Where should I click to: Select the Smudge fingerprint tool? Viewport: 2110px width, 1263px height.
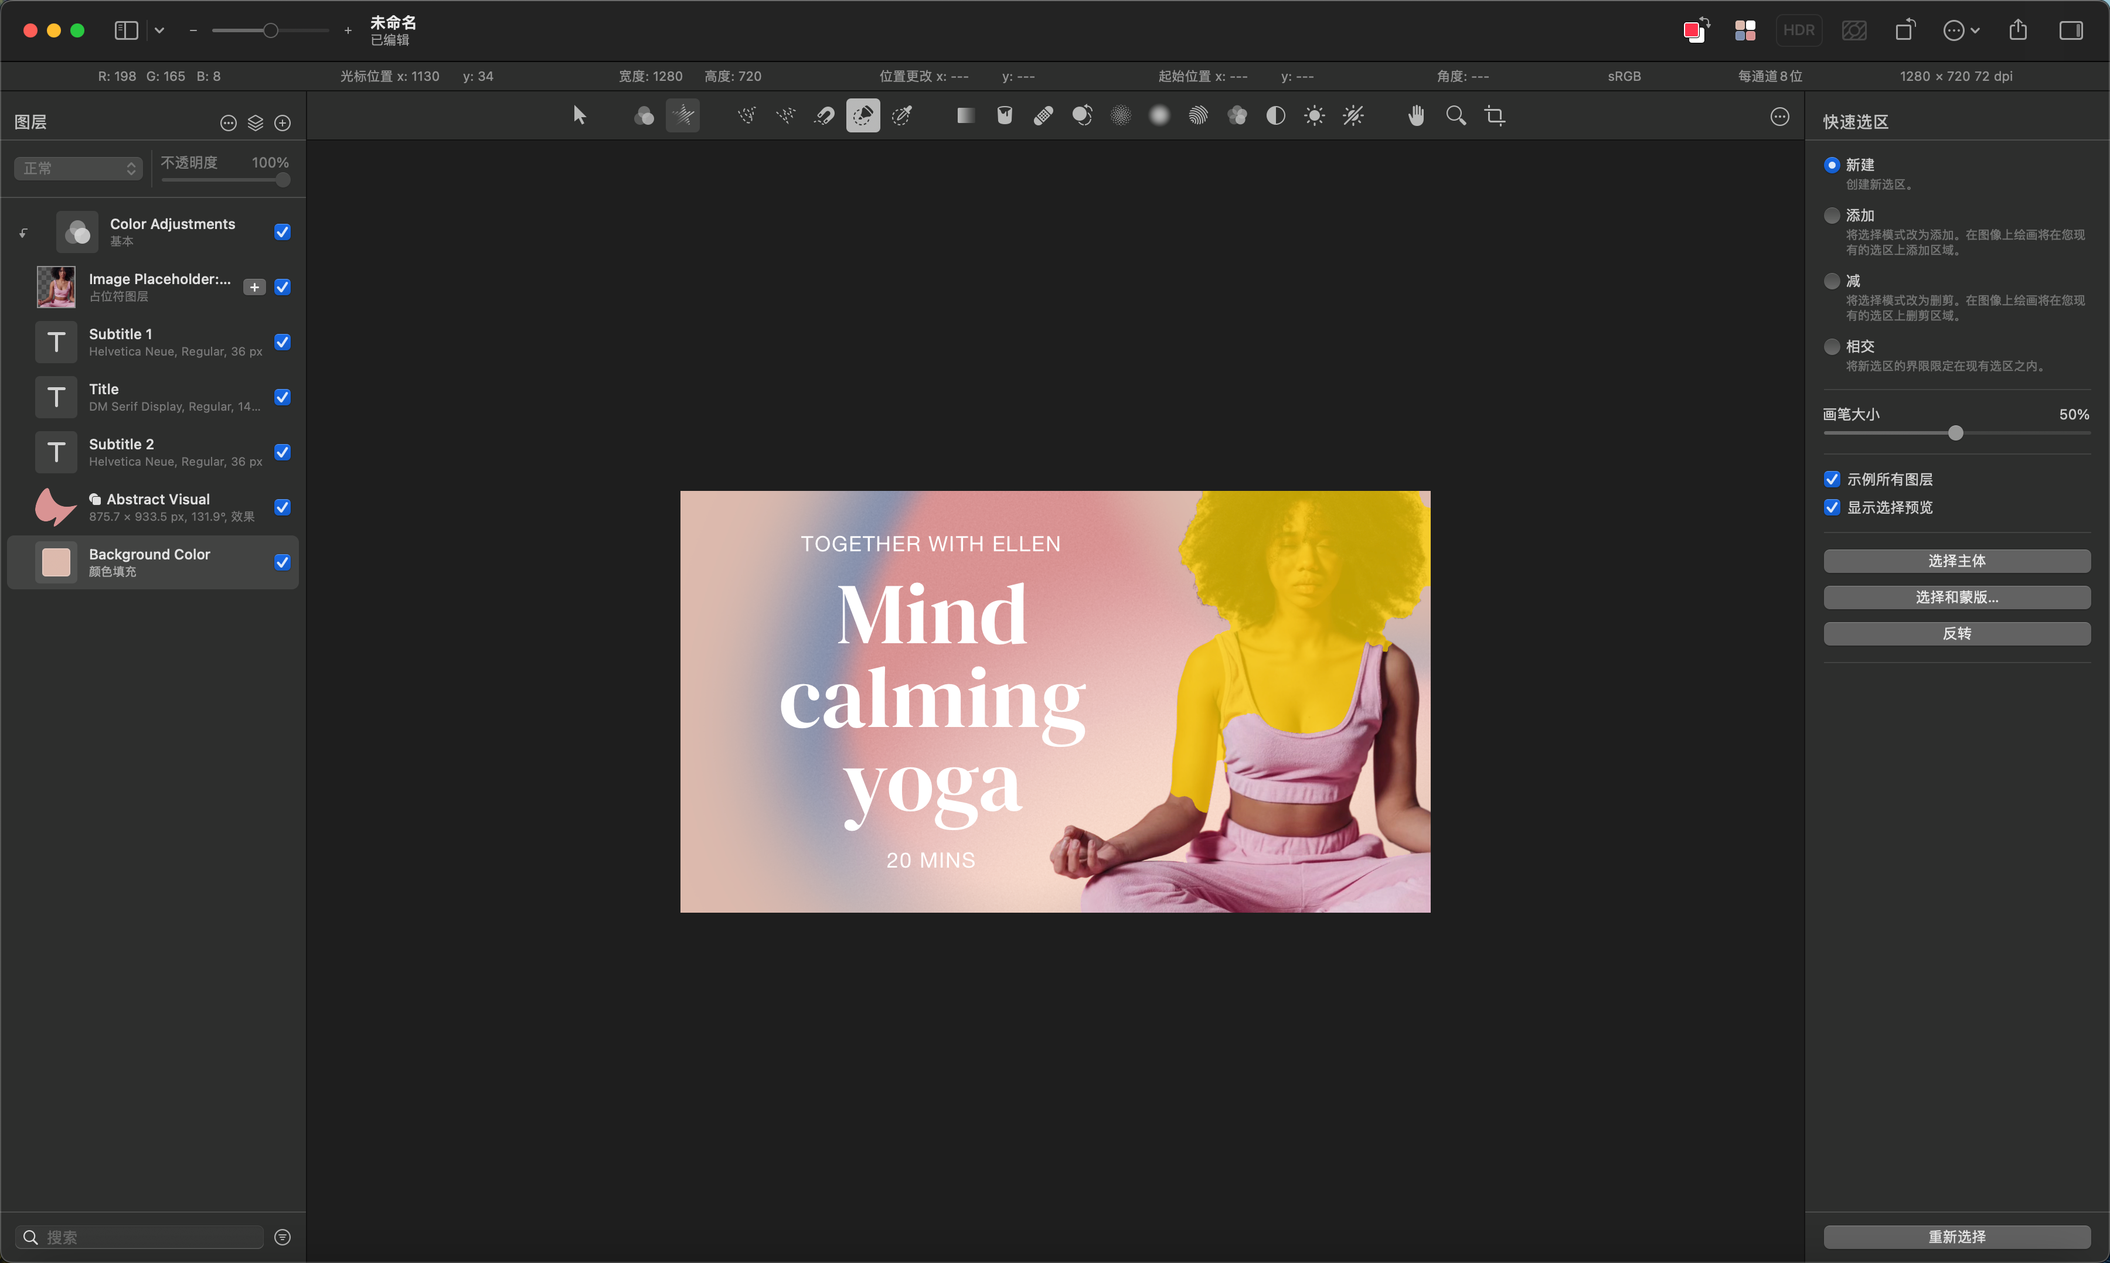[1198, 115]
